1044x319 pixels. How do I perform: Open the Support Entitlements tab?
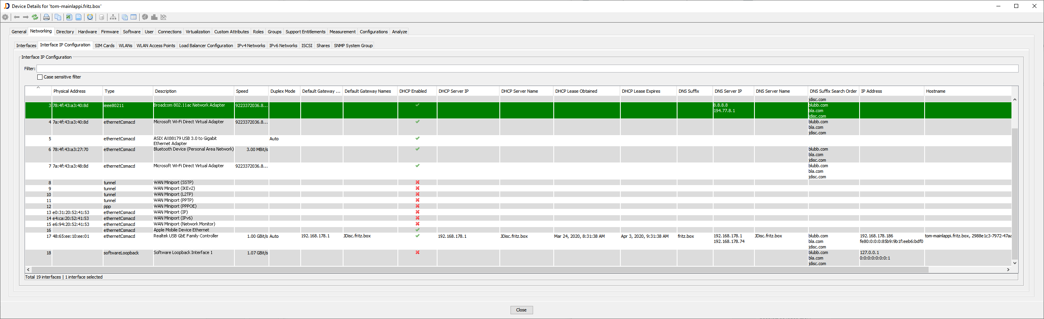click(305, 32)
